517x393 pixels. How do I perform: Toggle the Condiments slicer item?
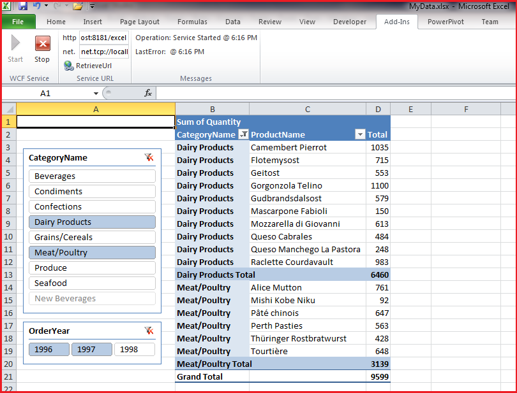pyautogui.click(x=92, y=191)
